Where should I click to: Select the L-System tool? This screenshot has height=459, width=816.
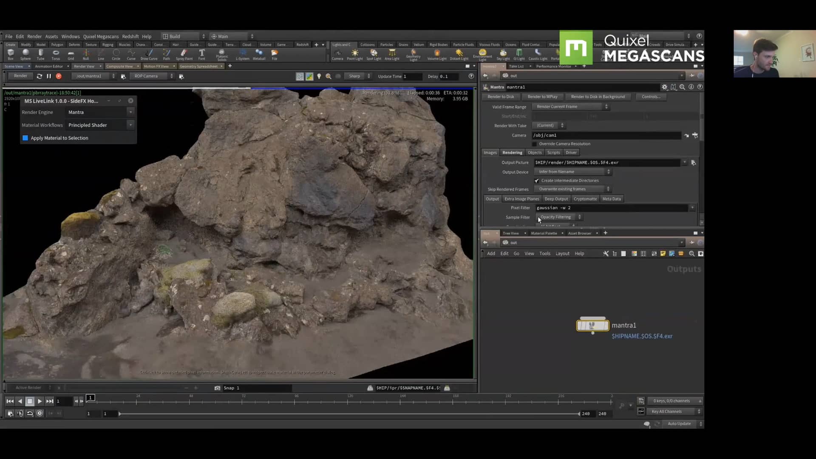pos(243,54)
